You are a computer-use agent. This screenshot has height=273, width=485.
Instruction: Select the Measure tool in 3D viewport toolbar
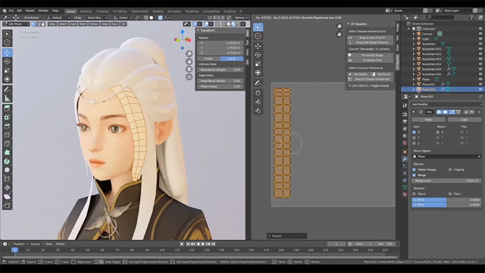pyautogui.click(x=7, y=98)
